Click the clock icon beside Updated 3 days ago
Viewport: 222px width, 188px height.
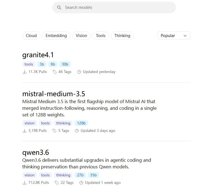(77, 131)
